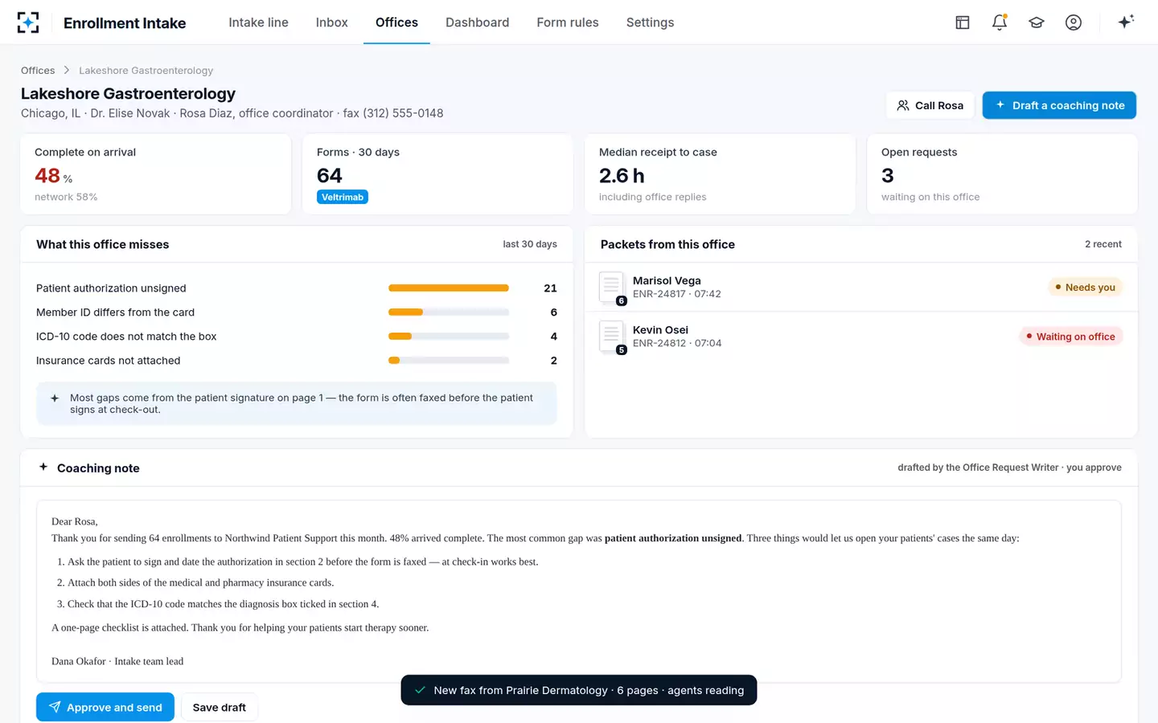Click the checkmark icon in the fax toast
This screenshot has width=1158, height=723.
[x=420, y=690]
